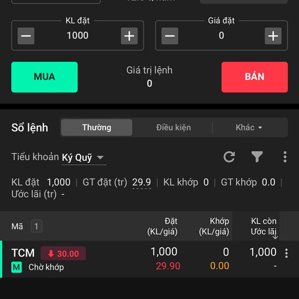Refresh the order book list
299x299 pixels.
[229, 157]
